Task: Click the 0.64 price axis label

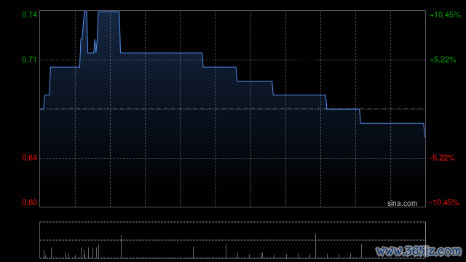Action: point(29,158)
